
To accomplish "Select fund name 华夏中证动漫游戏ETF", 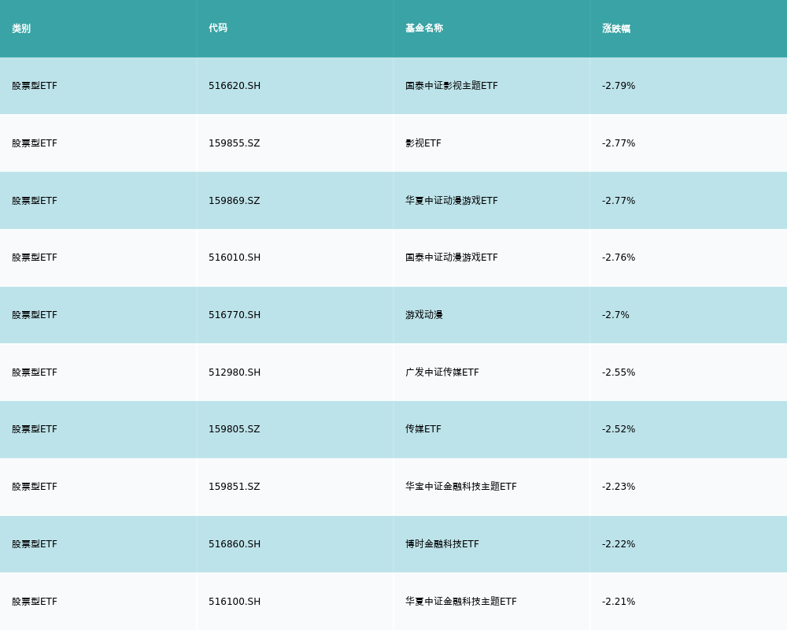I will click(452, 201).
